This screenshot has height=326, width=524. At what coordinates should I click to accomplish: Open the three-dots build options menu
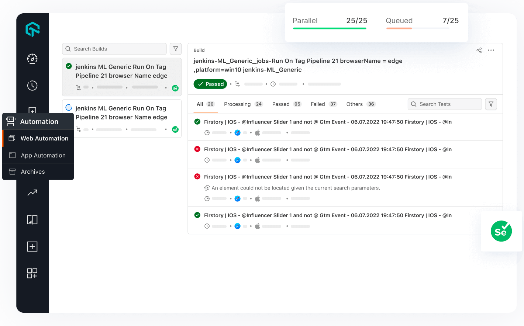(491, 50)
